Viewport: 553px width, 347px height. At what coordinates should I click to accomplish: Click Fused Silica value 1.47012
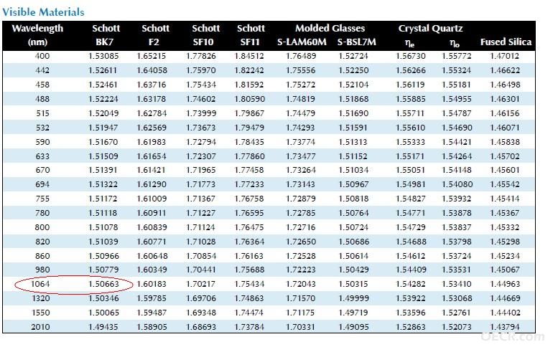click(x=505, y=56)
